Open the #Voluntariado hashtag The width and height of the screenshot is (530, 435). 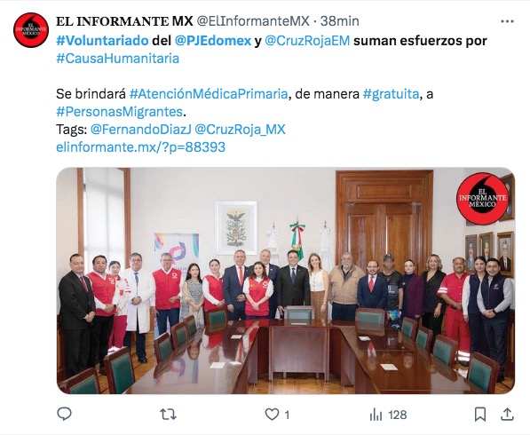102,41
